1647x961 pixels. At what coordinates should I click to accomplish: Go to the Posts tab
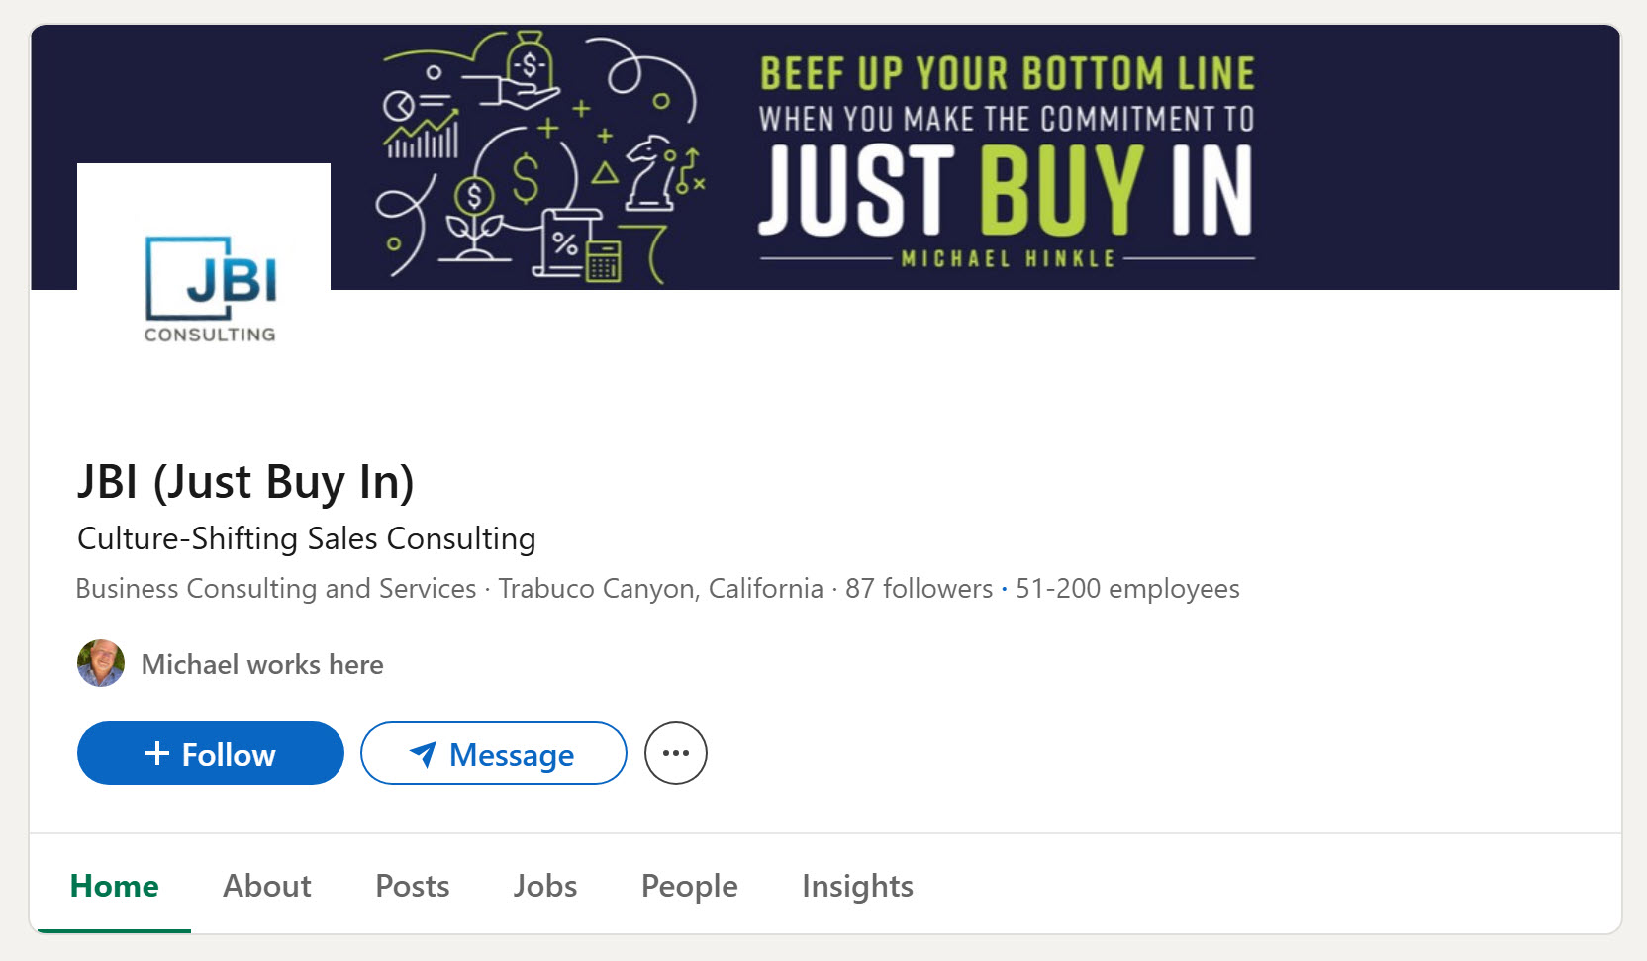(413, 886)
